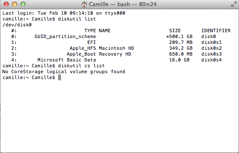Screen dimensions: 239x153
Task: Click the '16.0 GB' size value
Action: [x=179, y=60]
